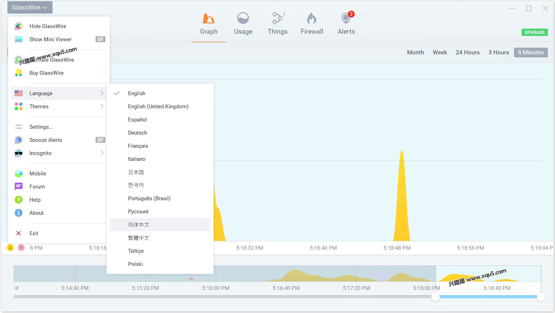Click the Buy GlassWire menu label
This screenshot has width=555, height=313.
point(47,73)
